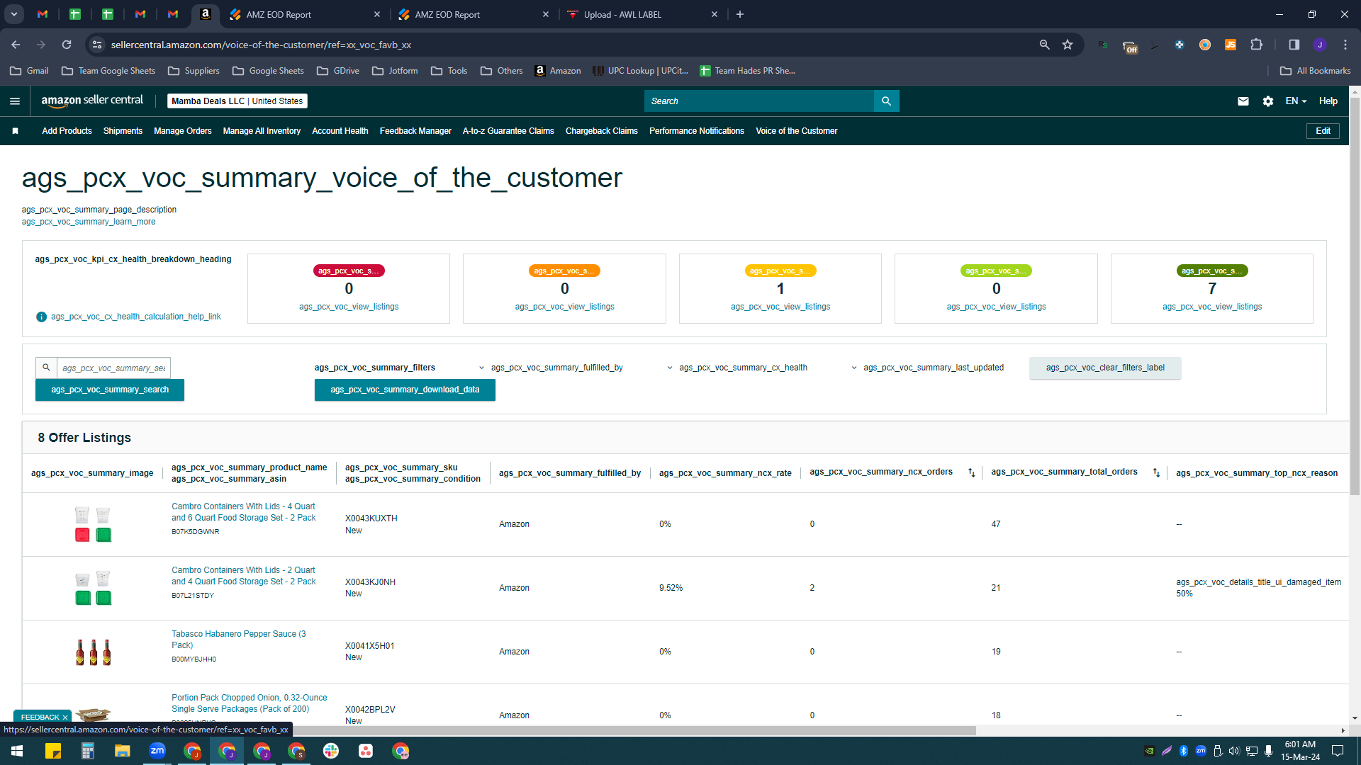The width and height of the screenshot is (1361, 765).
Task: Open the All Bookmarks folder
Action: click(1316, 71)
